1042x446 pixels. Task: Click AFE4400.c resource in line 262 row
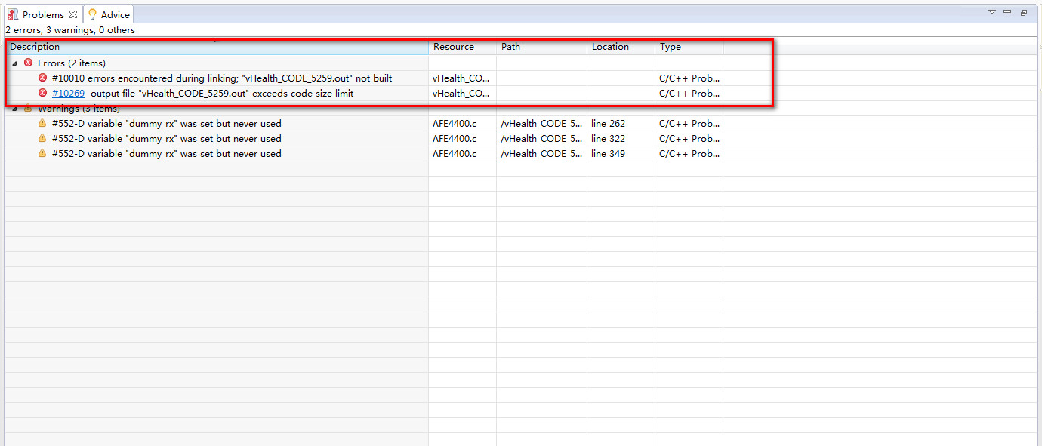tap(455, 124)
